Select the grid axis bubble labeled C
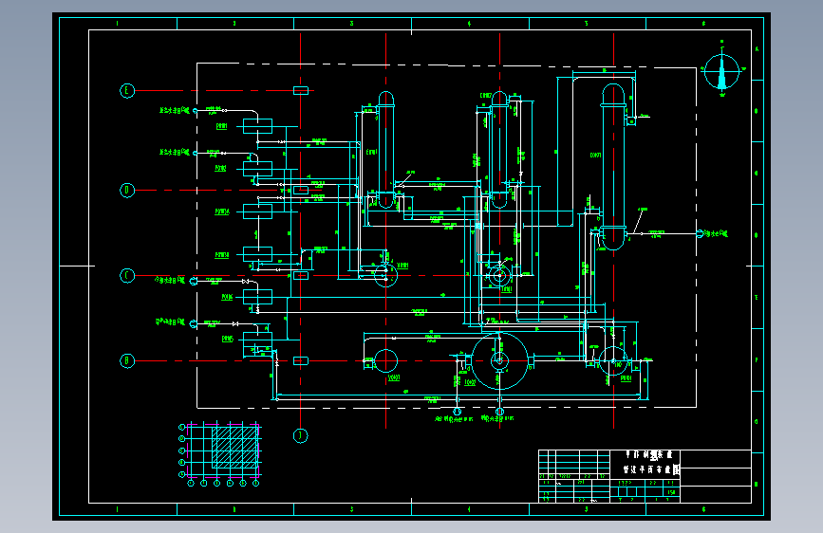The height and width of the screenshot is (533, 823). pyautogui.click(x=127, y=275)
